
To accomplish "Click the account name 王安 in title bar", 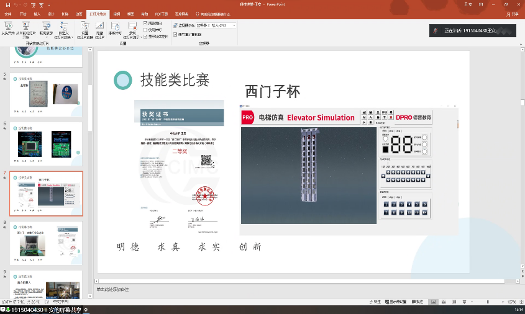I will coord(468,4).
